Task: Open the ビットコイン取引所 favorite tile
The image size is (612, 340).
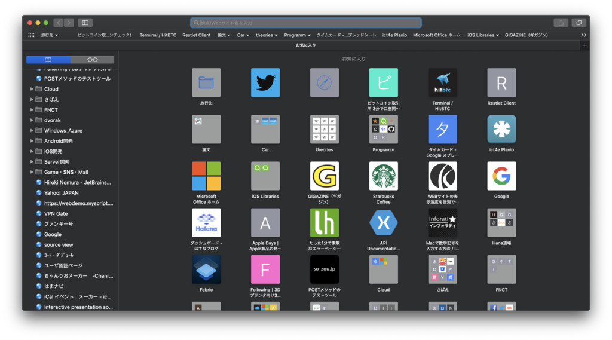Action: [x=383, y=82]
